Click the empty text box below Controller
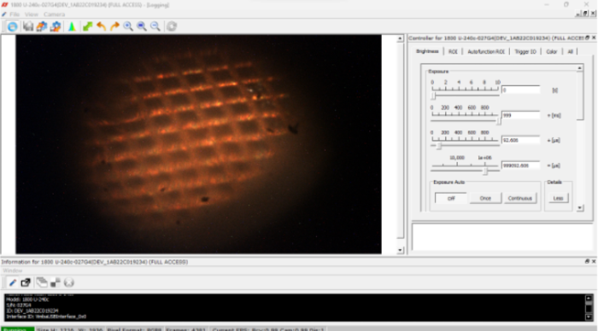 (x=502, y=237)
